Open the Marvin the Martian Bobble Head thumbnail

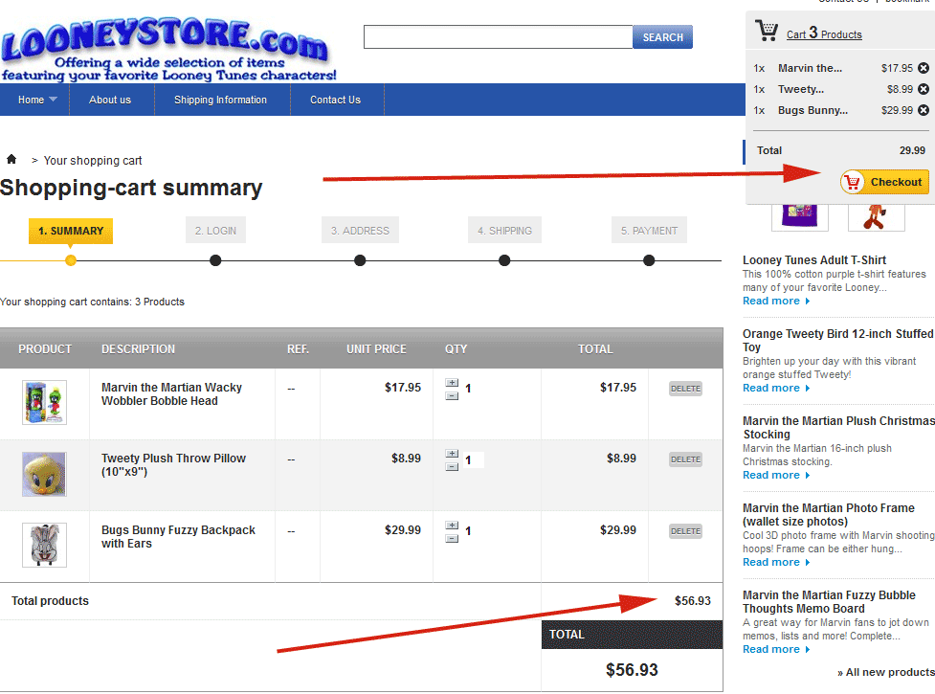[44, 402]
